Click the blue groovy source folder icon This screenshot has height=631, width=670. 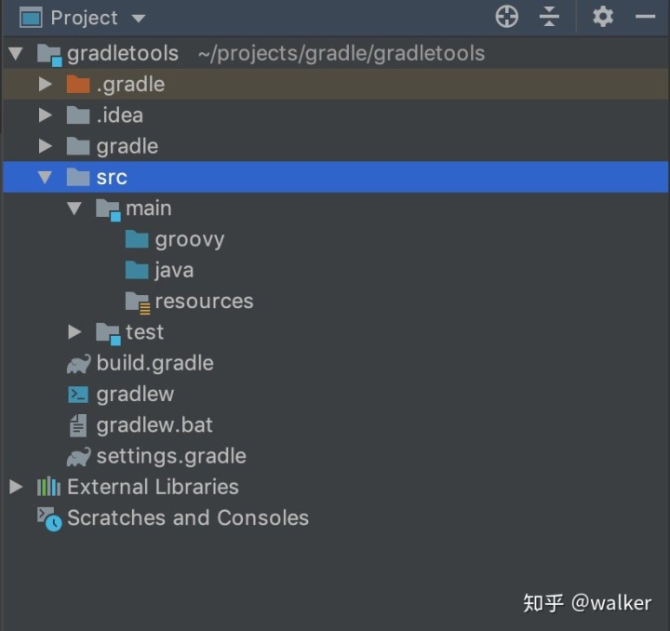click(x=137, y=239)
